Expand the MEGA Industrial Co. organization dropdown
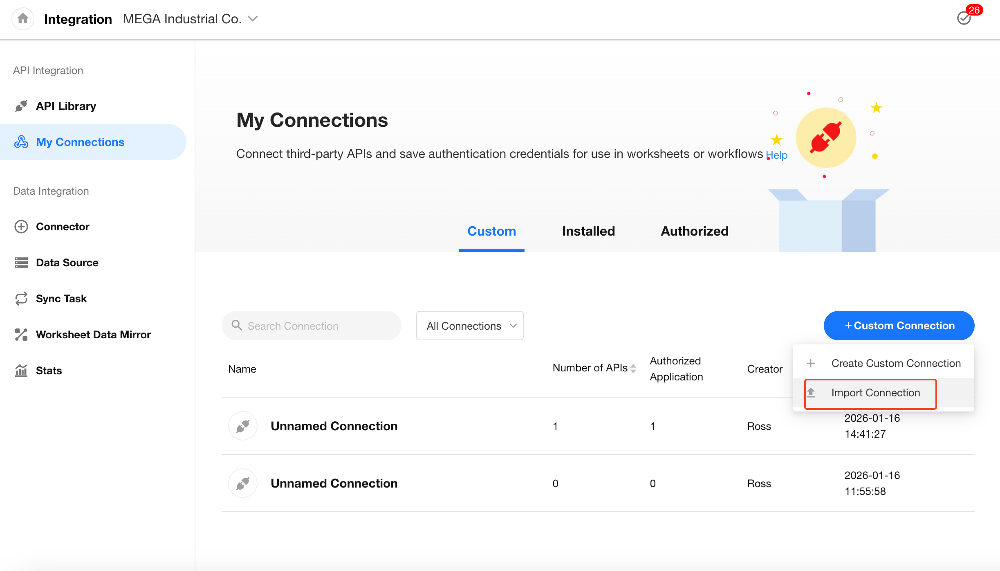This screenshot has height=571, width=1000. click(253, 19)
